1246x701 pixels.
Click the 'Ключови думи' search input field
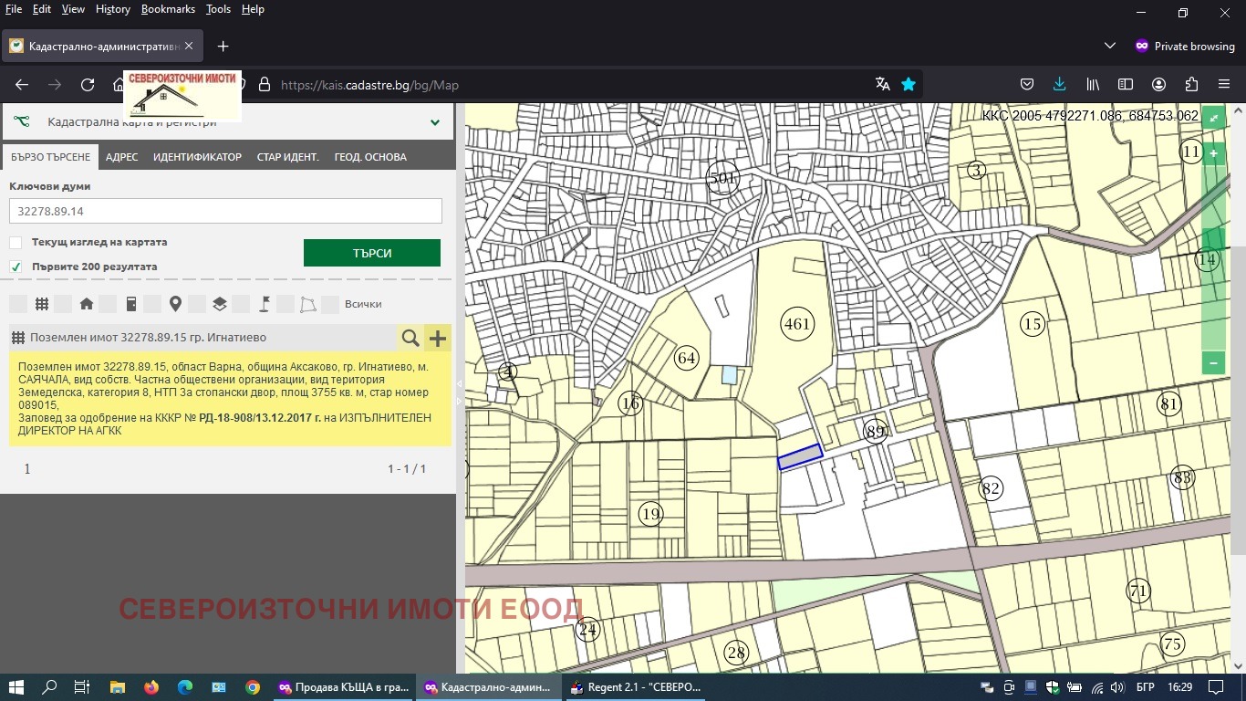point(225,211)
